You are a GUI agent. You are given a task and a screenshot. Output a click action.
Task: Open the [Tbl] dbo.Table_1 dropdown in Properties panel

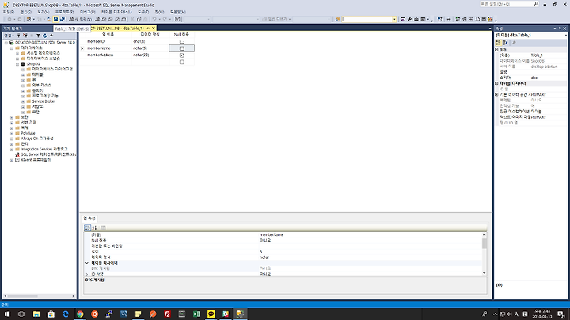[565, 36]
